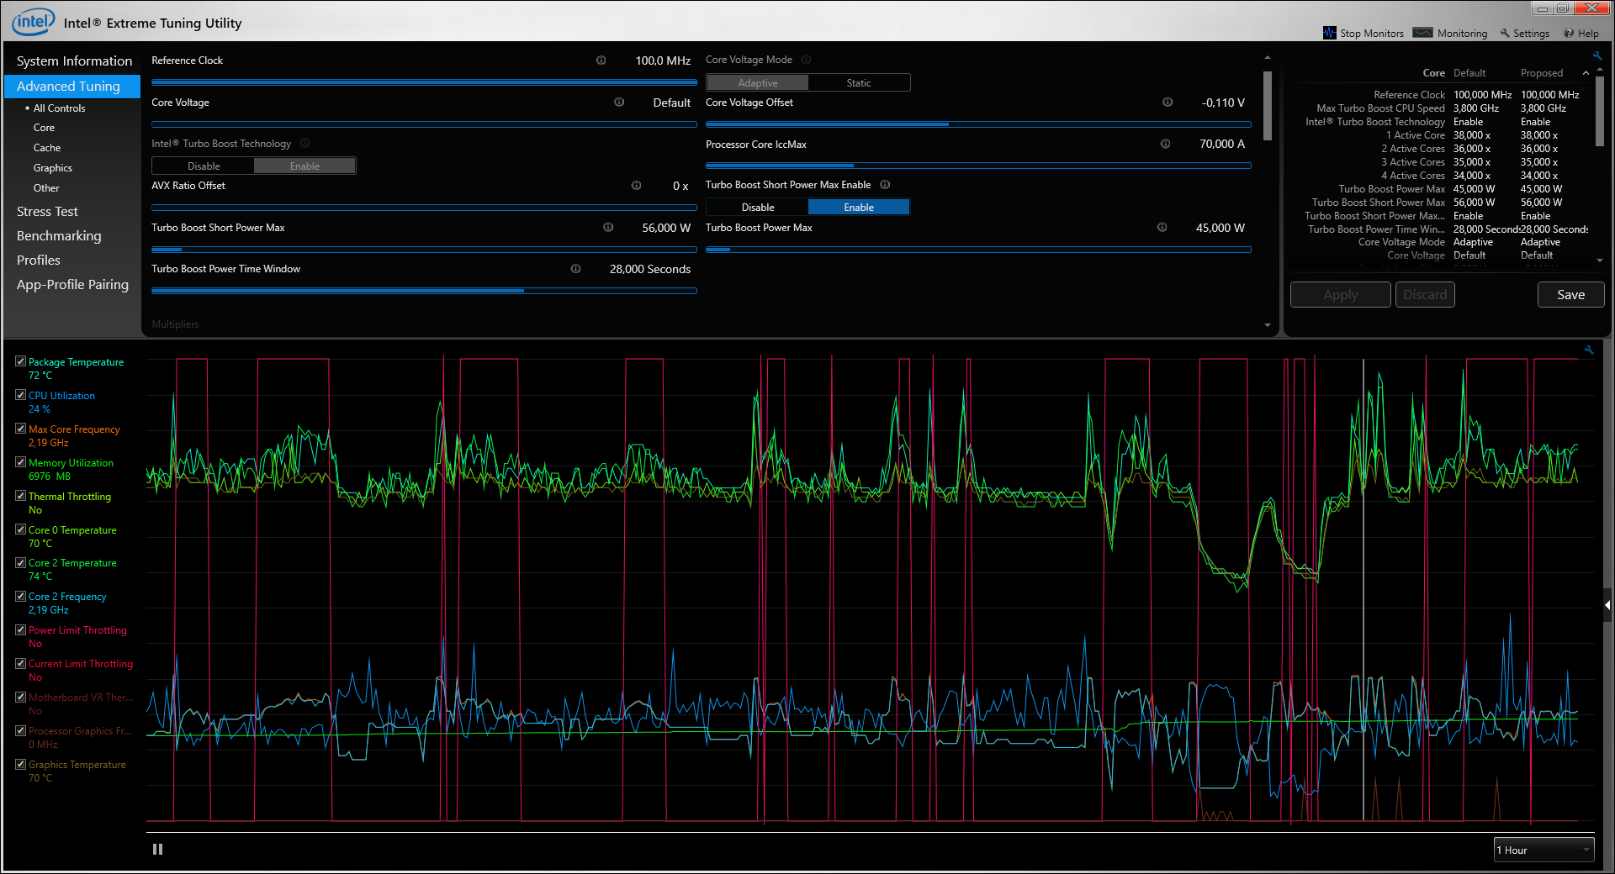1615x874 pixels.
Task: Open Profiles section
Action: 39,261
